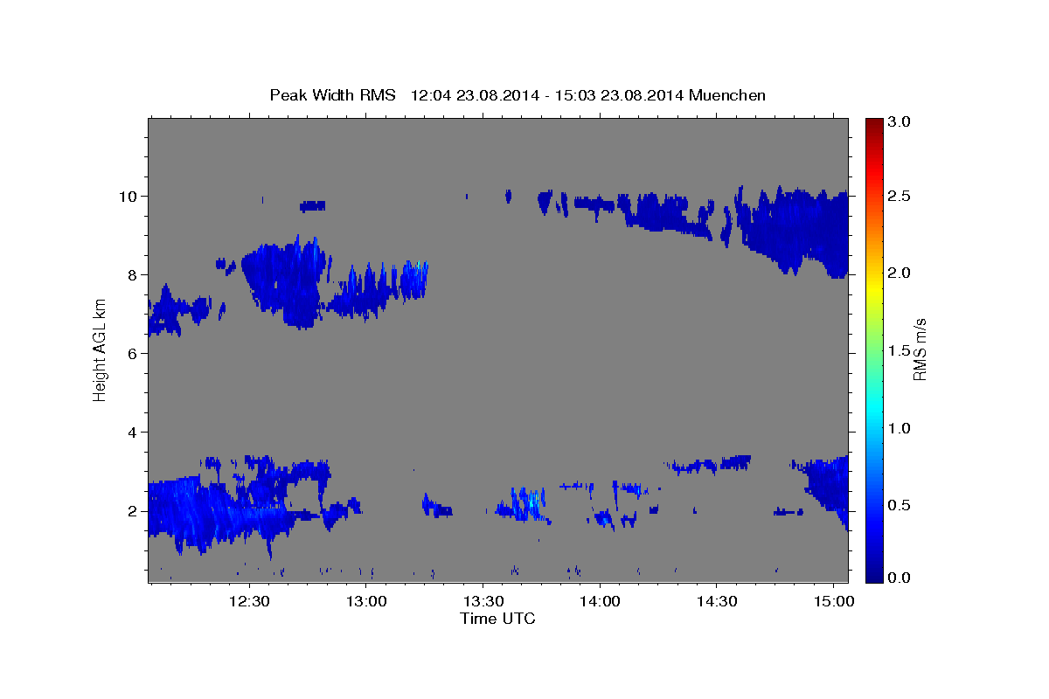The image size is (1049, 699).
Task: Click the thin echo layer near 14:30 at 3 km
Action: click(709, 463)
